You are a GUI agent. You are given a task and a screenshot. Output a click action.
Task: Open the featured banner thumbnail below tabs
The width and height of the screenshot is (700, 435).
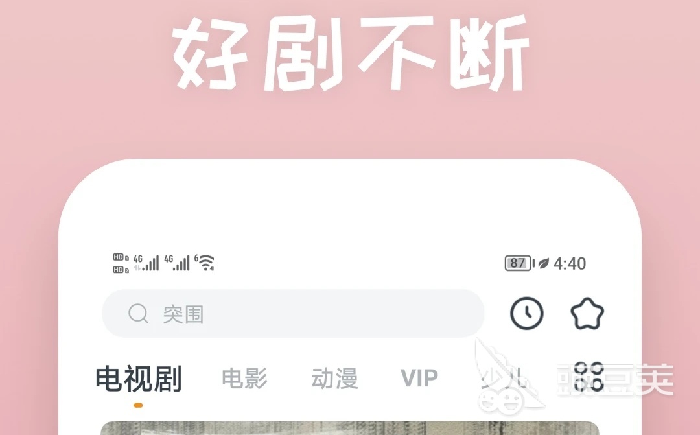(349, 428)
